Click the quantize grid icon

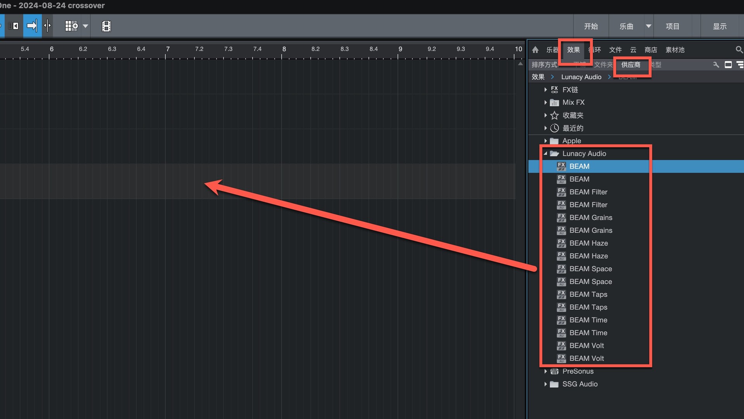pos(71,26)
